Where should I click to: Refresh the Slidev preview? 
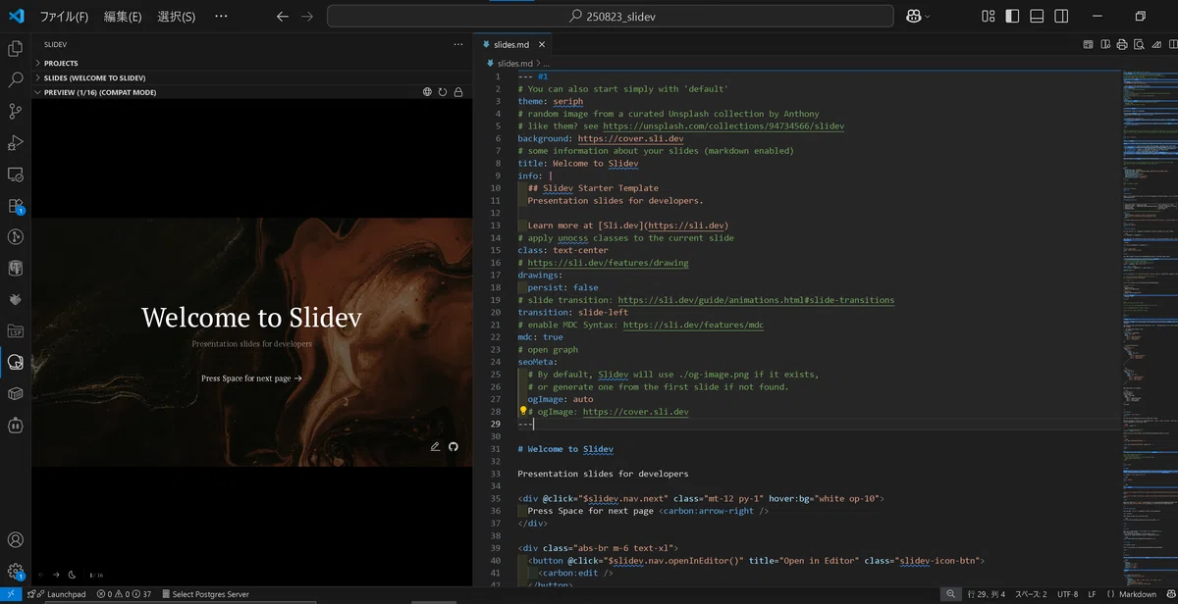coord(443,92)
